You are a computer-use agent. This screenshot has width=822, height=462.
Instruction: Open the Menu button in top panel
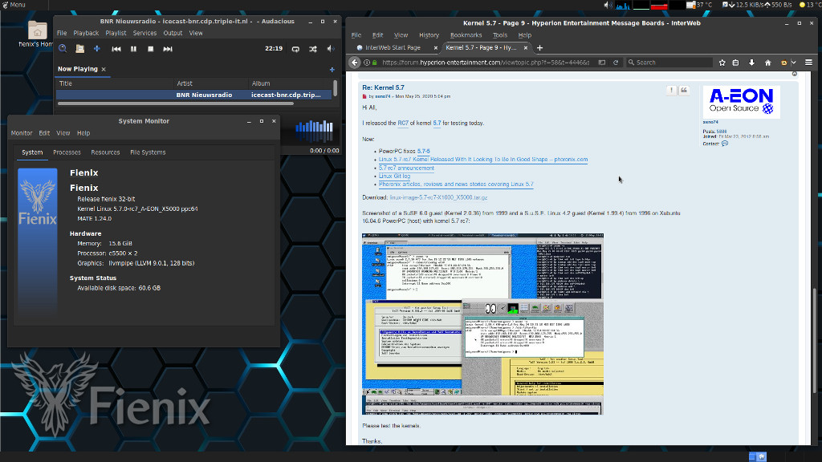pos(14,5)
